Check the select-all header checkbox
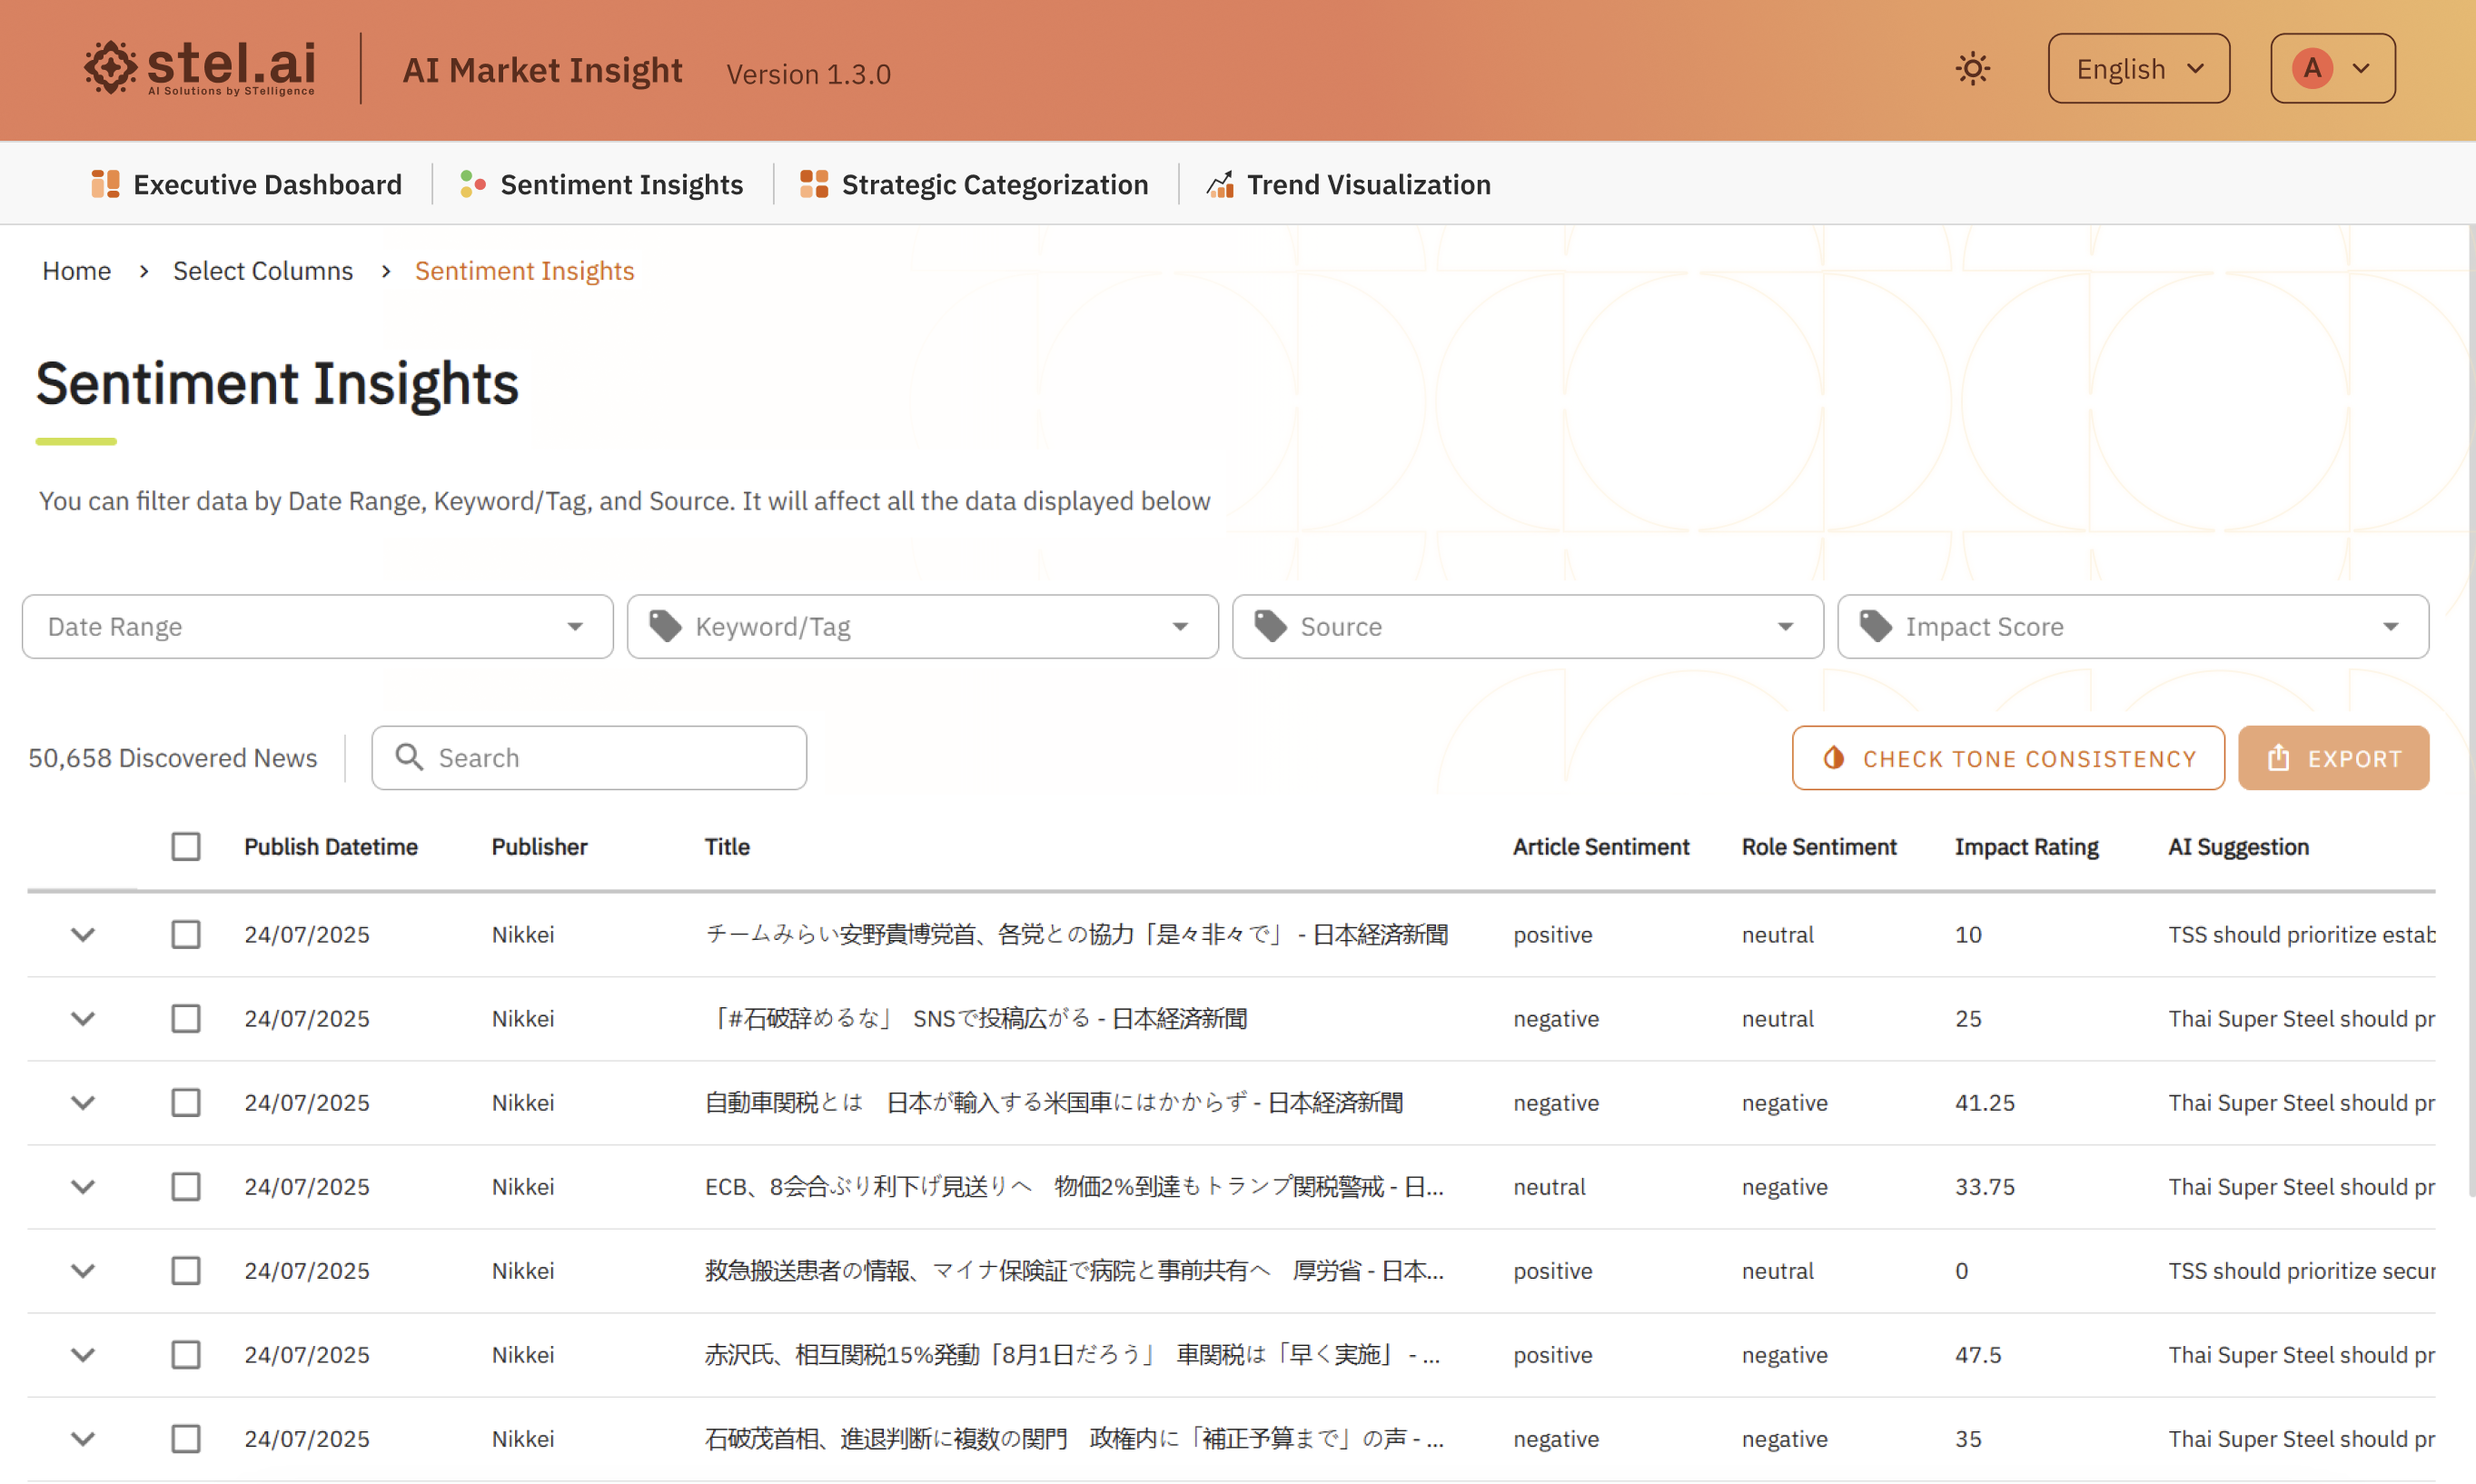 click(x=186, y=846)
